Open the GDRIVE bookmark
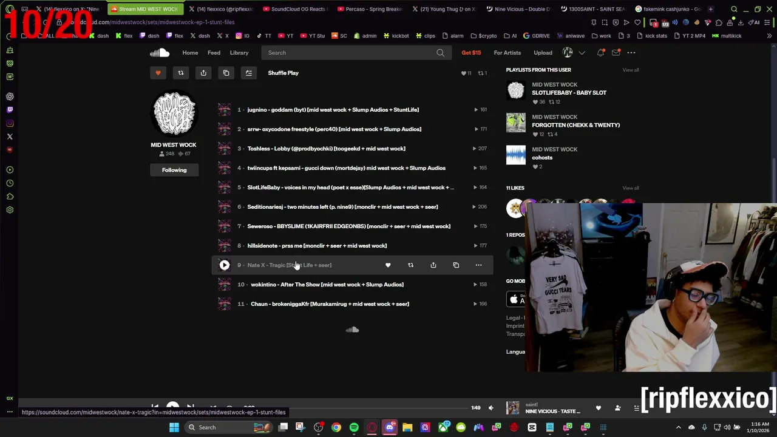 tap(537, 36)
